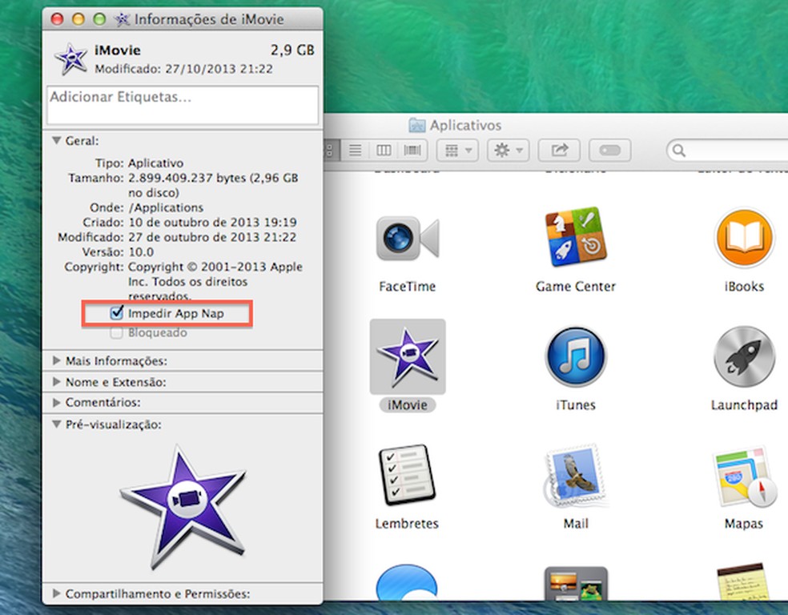Click the Lembretes label
Viewport: 788px width, 615px height.
pyautogui.click(x=408, y=524)
